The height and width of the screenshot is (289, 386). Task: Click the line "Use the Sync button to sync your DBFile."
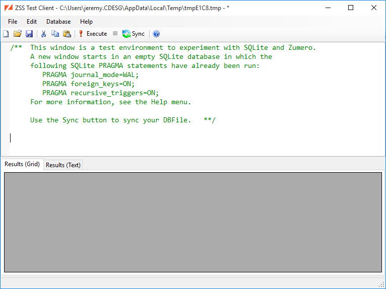click(x=110, y=120)
